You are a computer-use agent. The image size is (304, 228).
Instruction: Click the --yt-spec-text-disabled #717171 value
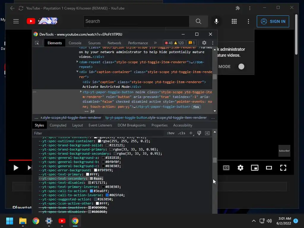coord(99,183)
